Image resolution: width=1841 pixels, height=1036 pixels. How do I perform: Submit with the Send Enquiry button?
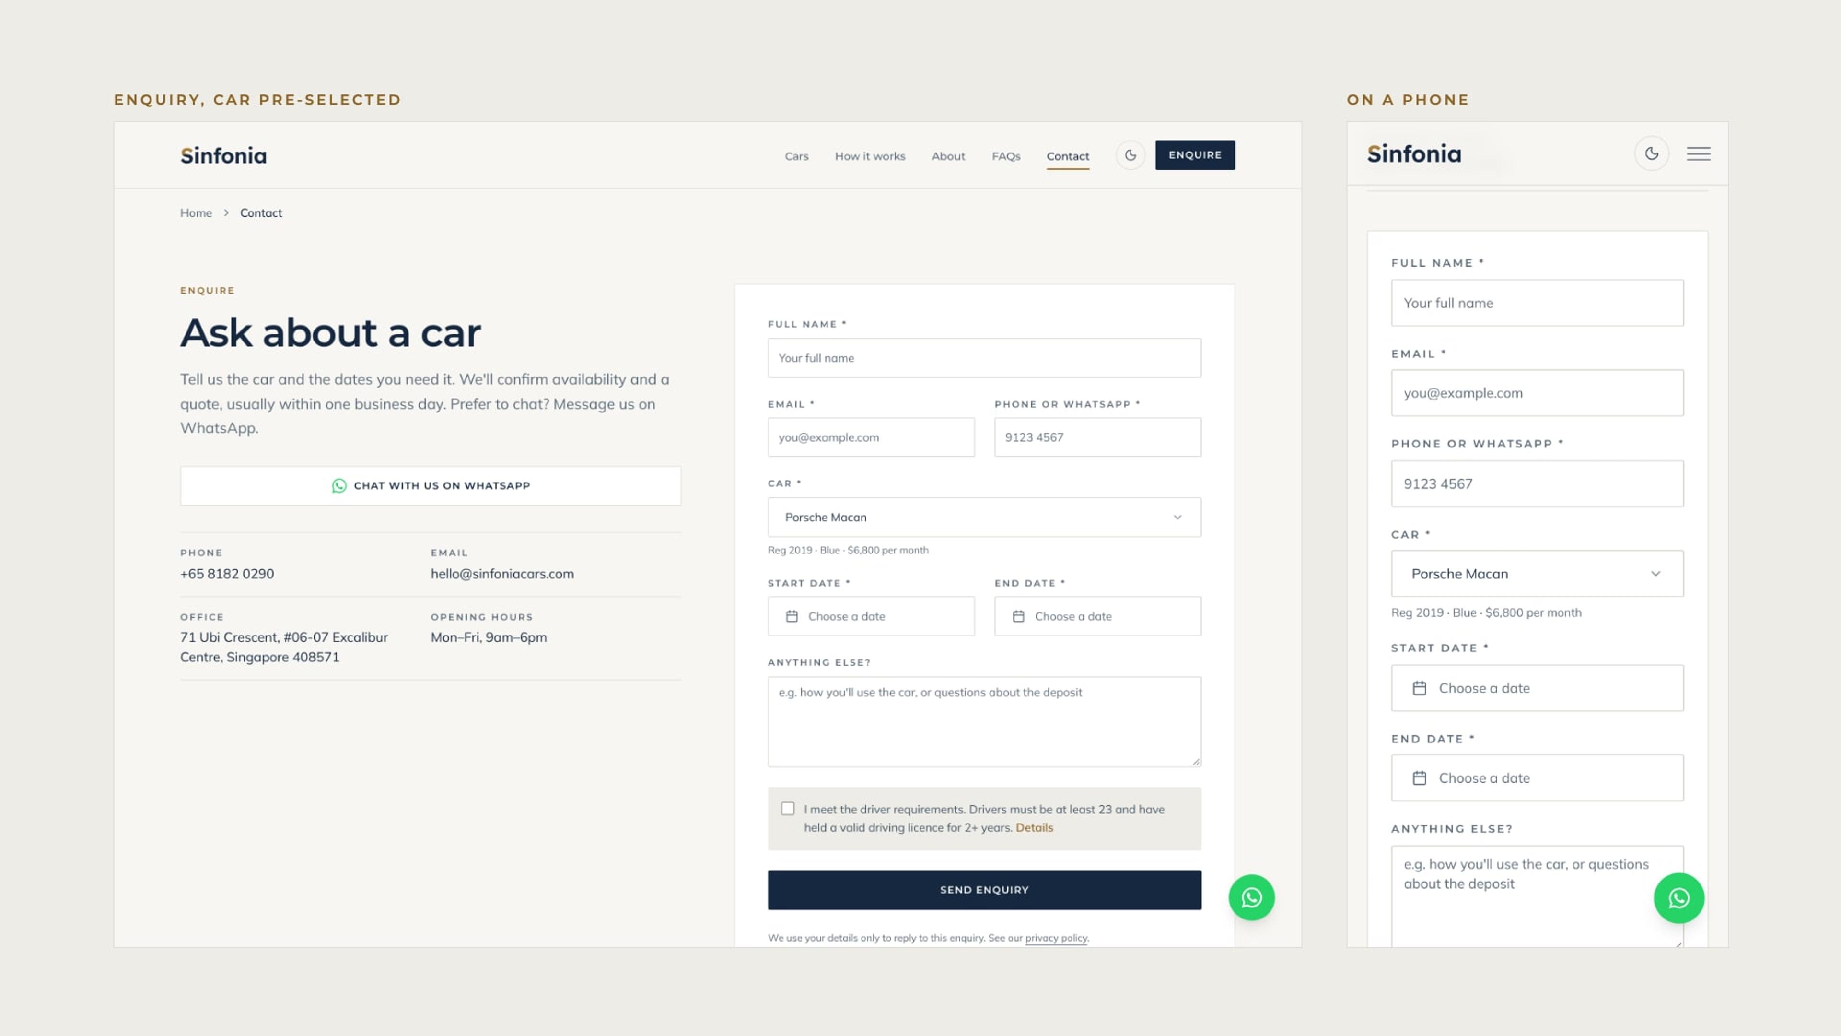coord(984,889)
